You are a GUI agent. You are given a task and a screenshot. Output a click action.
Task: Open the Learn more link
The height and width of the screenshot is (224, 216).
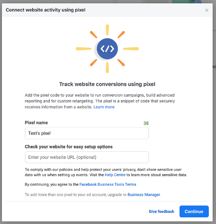104,107
